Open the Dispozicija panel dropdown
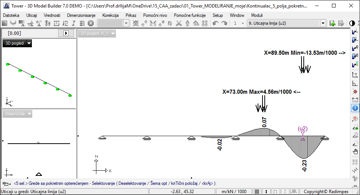Screen dimensions: 360x195 [x=29, y=114]
